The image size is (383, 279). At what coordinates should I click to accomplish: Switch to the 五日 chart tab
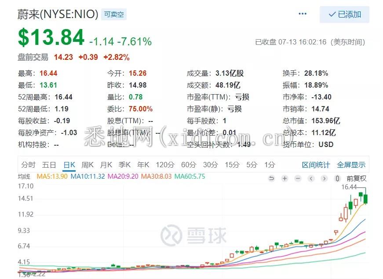point(49,165)
